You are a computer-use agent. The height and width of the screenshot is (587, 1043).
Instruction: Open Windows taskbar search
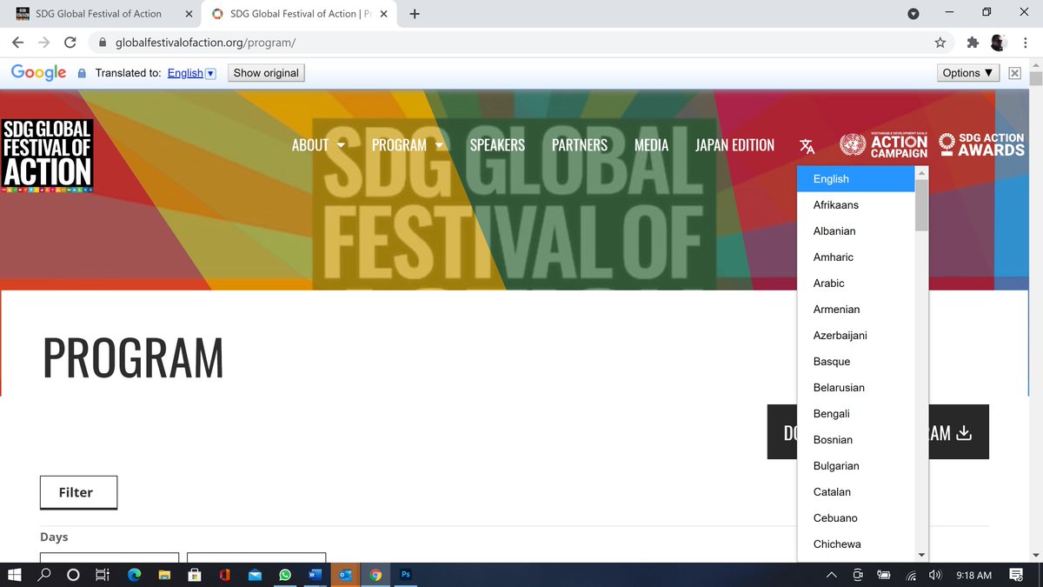click(x=44, y=575)
